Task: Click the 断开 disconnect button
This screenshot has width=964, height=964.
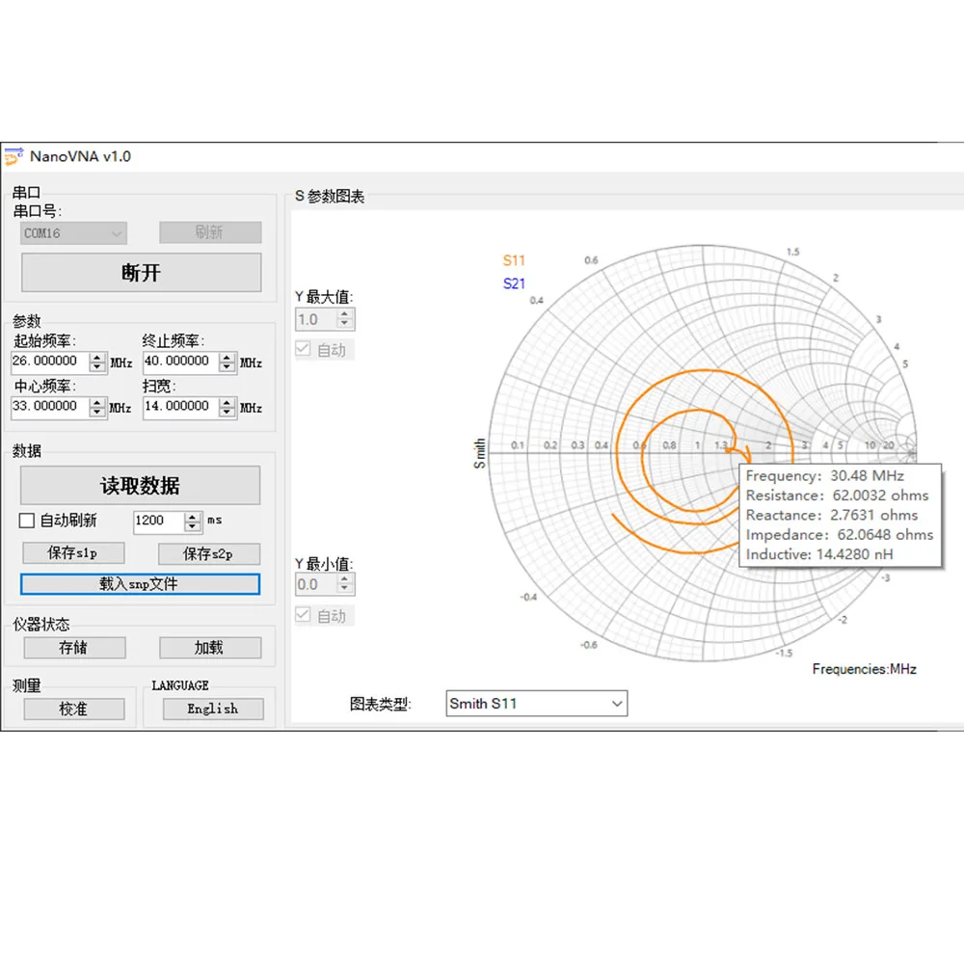Action: (141, 273)
